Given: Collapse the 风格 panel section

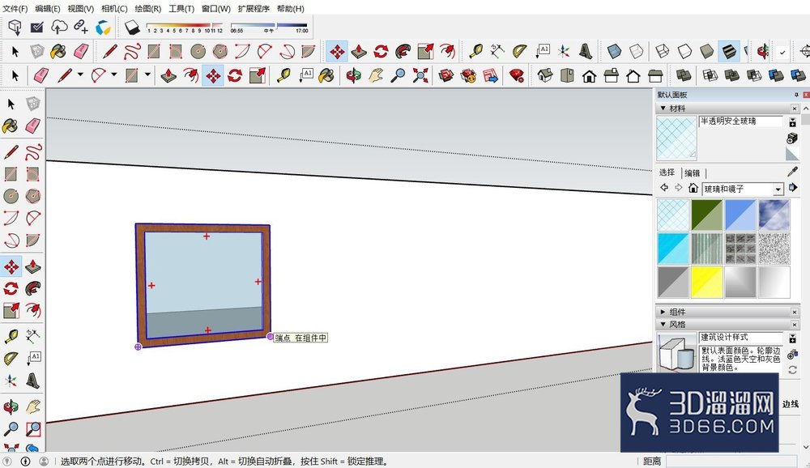Looking at the screenshot, I should coord(663,325).
